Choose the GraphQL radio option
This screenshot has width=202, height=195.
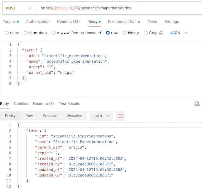pyautogui.click(x=145, y=33)
